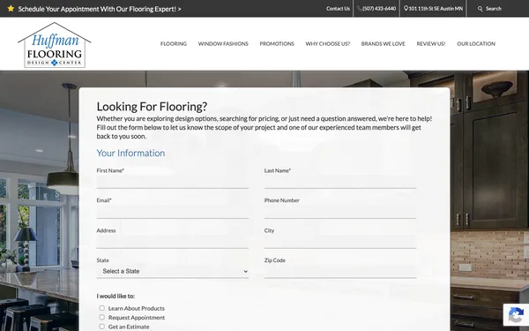Click the search magnifier icon
Image resolution: width=529 pixels, height=331 pixels.
(x=481, y=9)
